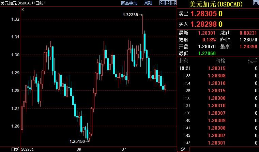
Task: Click the right arrow navigation icon
Action: 168,3
